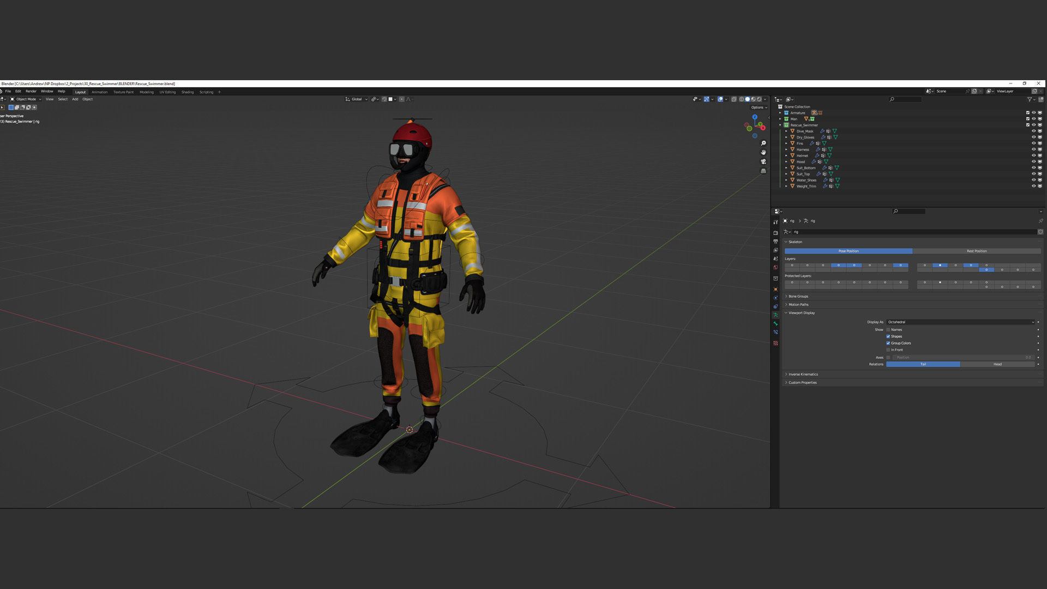Open the Object Constraints properties tab icon
The image size is (1047, 589).
coord(775,306)
